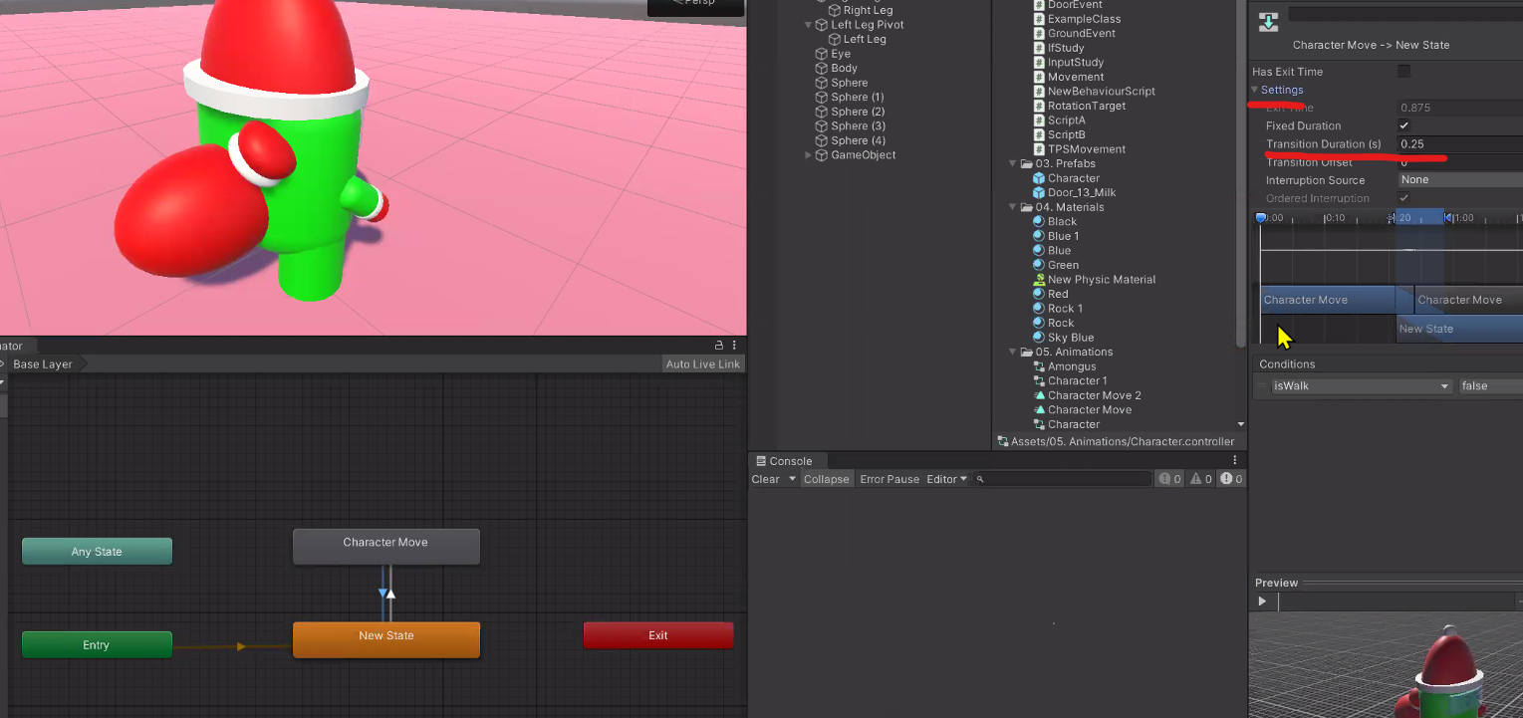Screen dimensions: 1523x718
Task: Select the Exit node
Action: 658,635
